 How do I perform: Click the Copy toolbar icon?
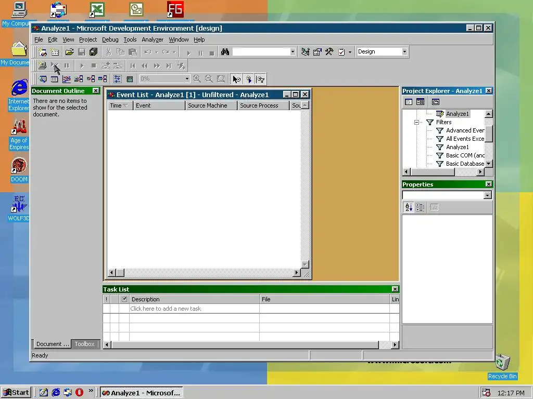(x=120, y=52)
